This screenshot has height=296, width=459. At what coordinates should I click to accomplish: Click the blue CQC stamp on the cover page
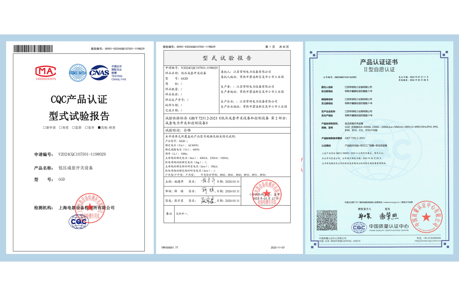78,222
